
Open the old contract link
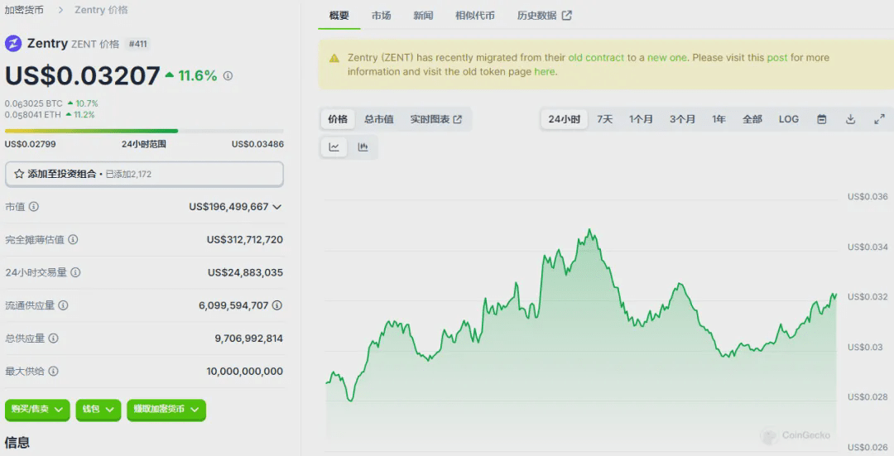click(596, 58)
